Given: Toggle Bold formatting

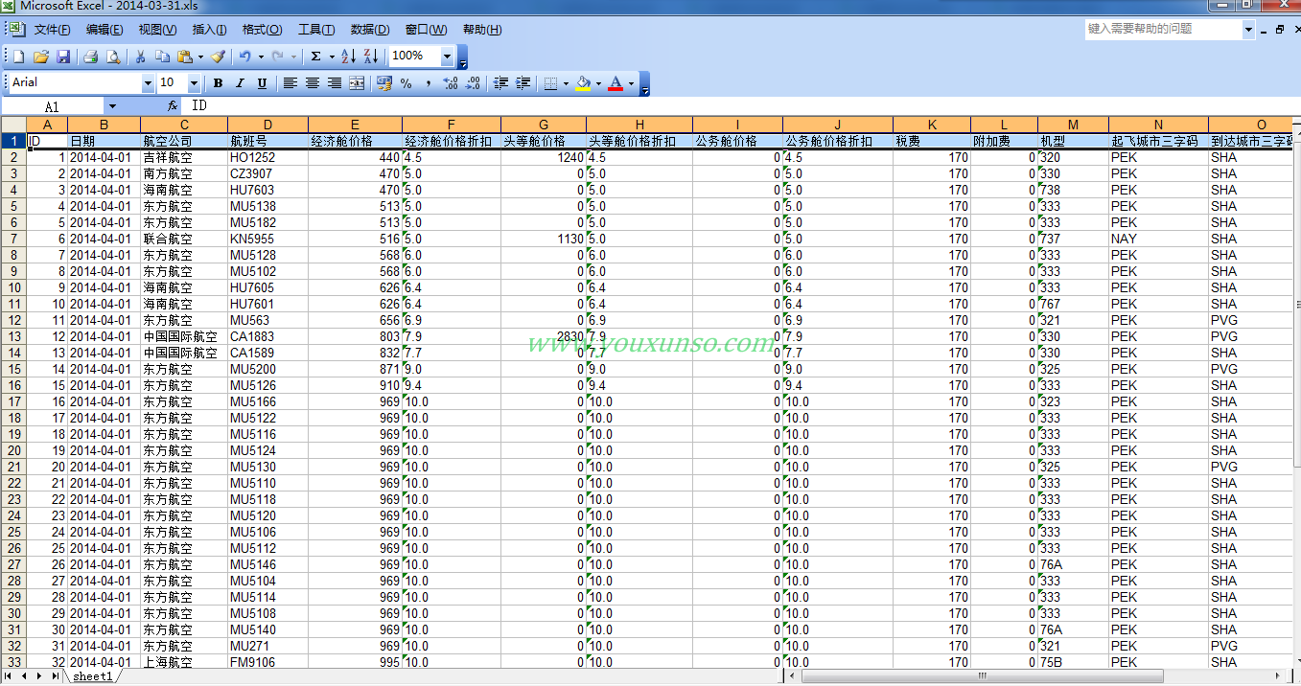Looking at the screenshot, I should point(218,83).
